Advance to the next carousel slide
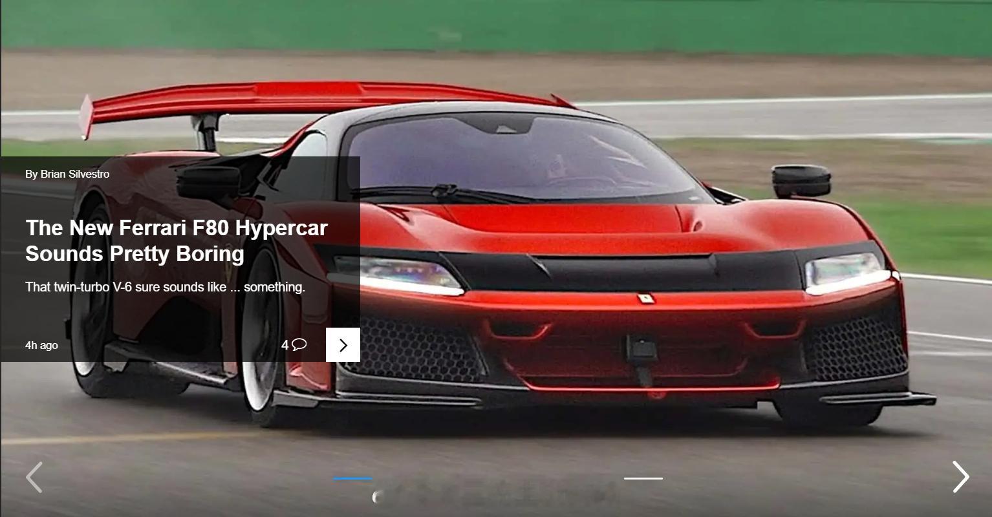Viewport: 992px width, 517px height. (x=961, y=477)
